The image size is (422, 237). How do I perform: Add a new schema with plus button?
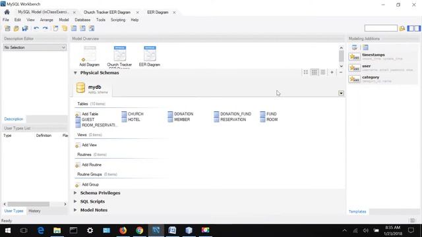click(332, 72)
